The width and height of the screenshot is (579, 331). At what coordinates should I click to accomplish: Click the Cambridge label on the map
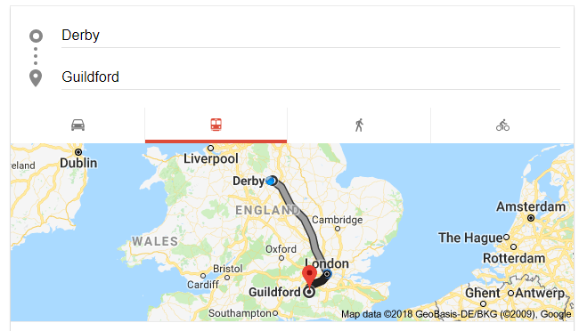337,220
